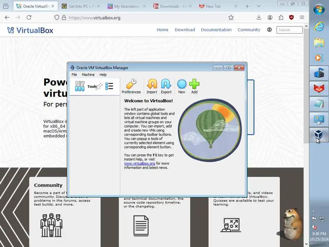
Task: Switch to the My Abandonware tab
Action: coord(127,6)
